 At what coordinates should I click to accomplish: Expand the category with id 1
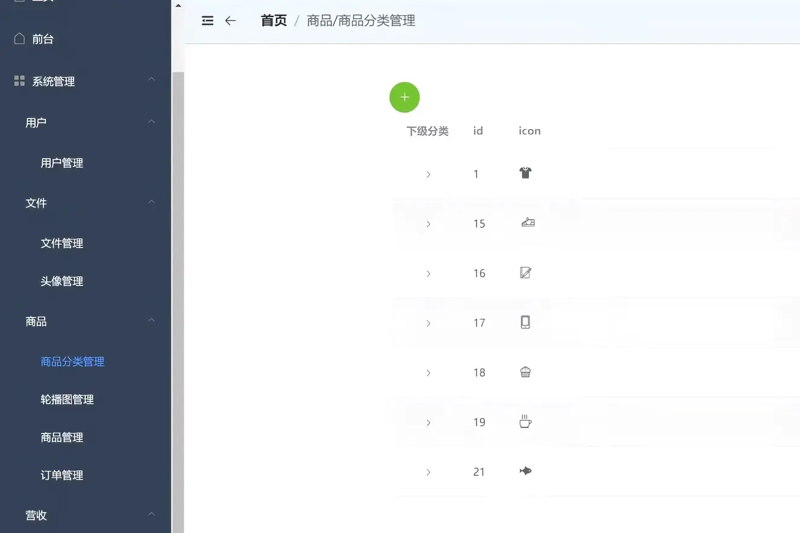click(428, 174)
